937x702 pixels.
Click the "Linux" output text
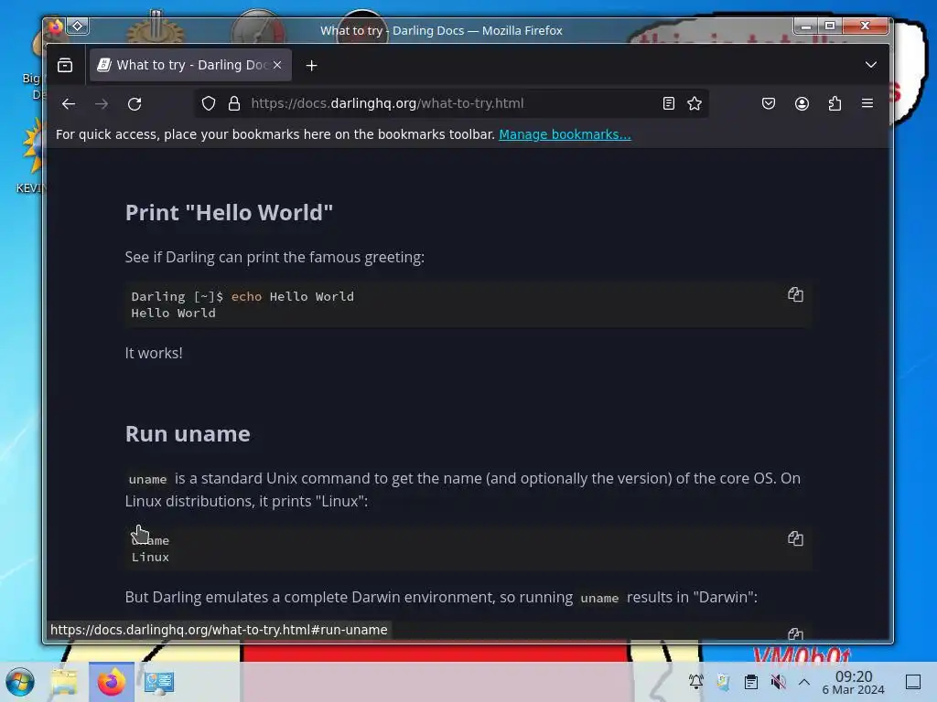(x=150, y=557)
